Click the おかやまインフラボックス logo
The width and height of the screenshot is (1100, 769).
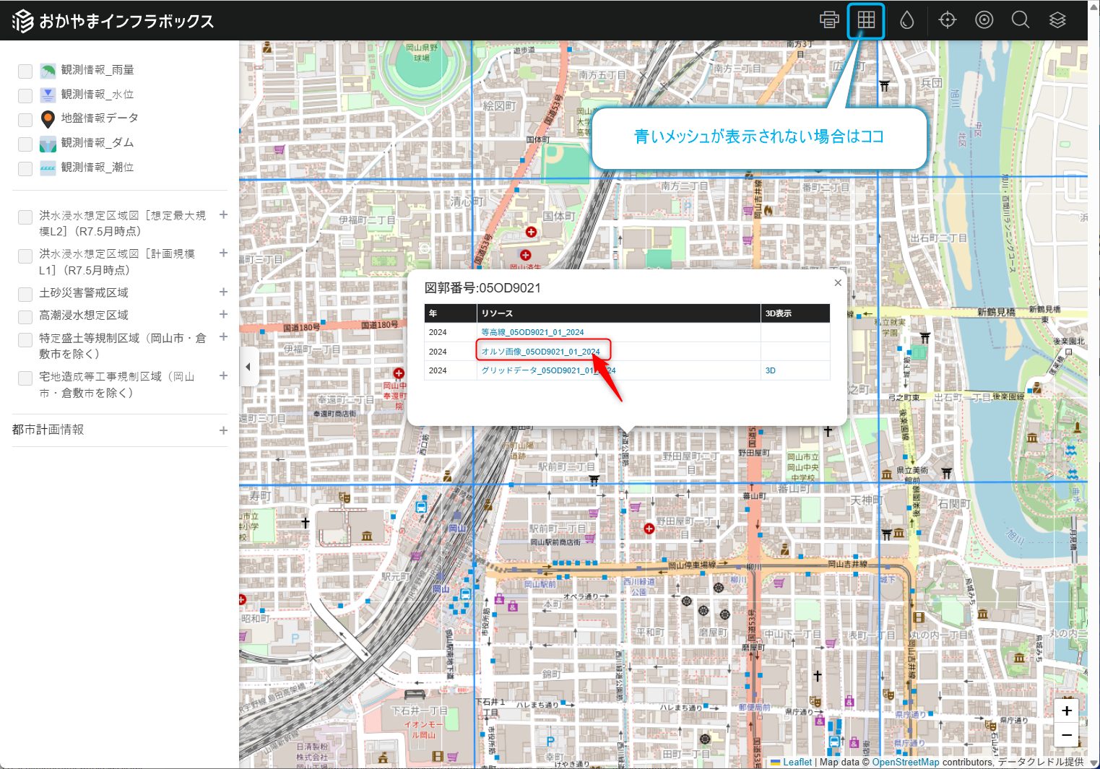tap(113, 21)
